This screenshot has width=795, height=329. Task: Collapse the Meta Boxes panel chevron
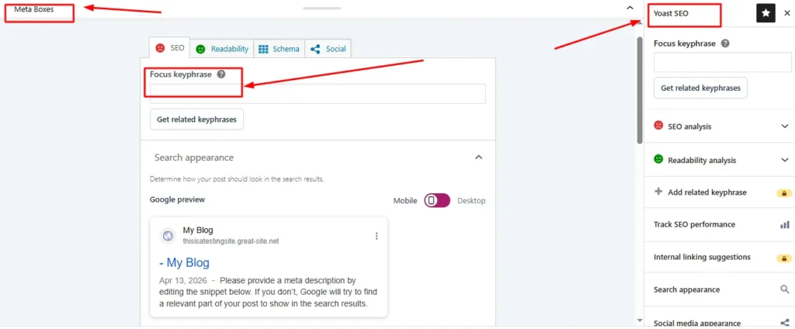[630, 8]
